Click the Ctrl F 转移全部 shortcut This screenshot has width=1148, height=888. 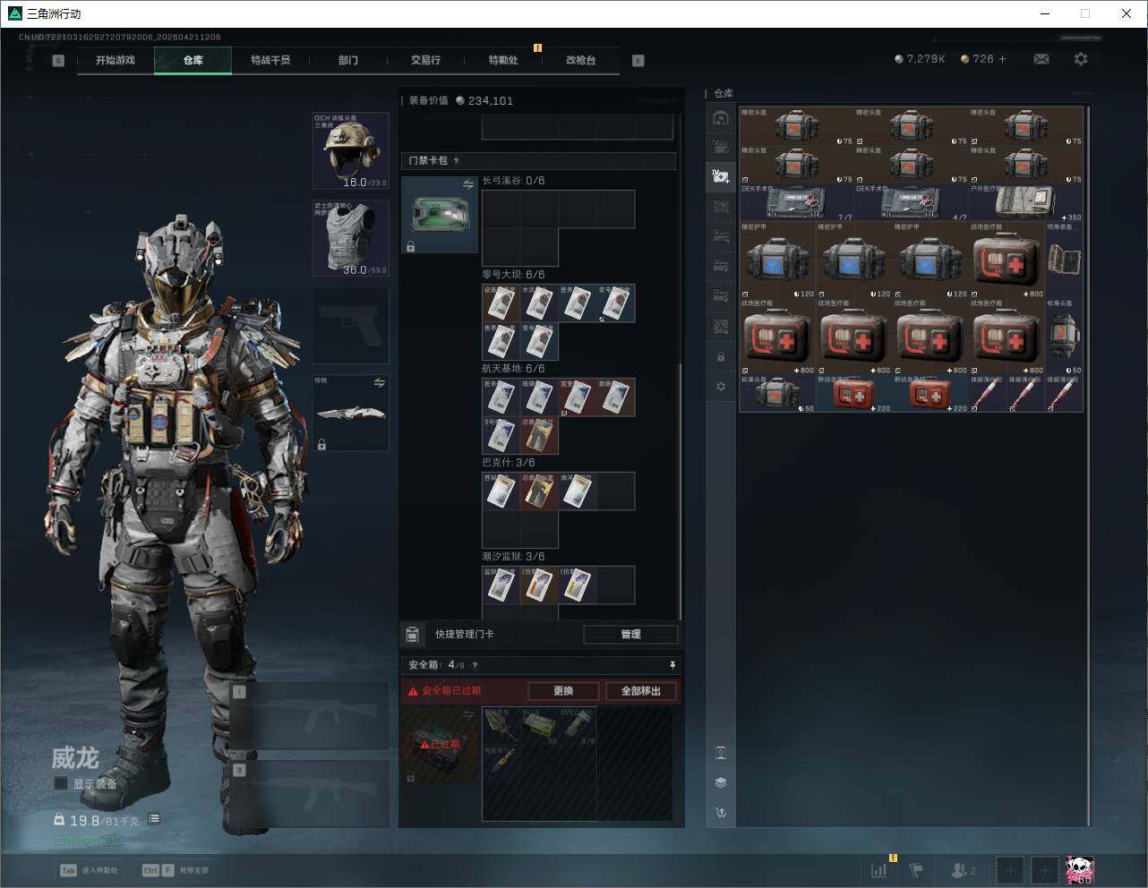click(x=176, y=870)
